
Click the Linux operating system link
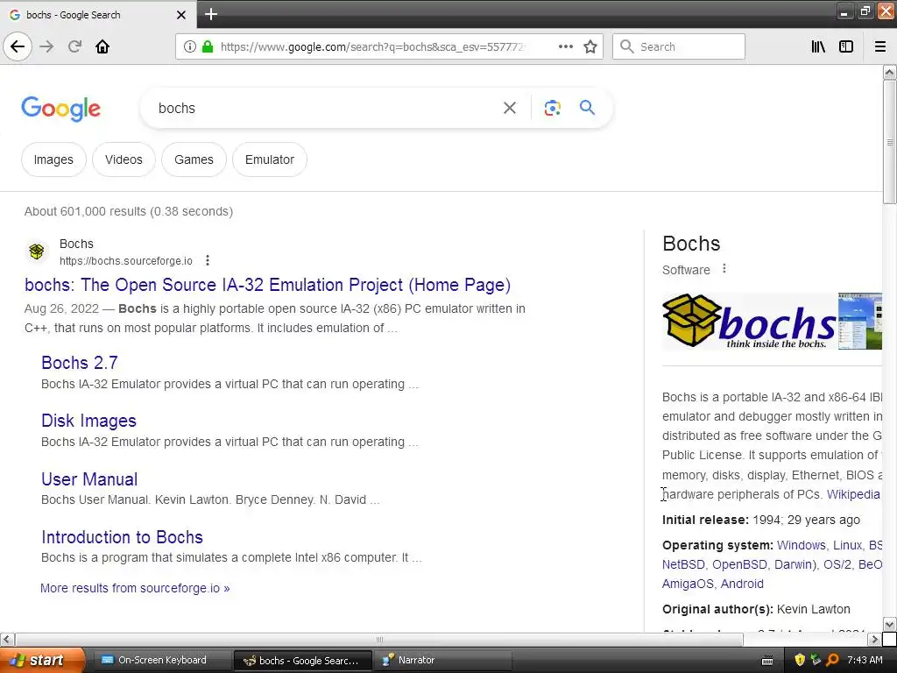pos(847,545)
